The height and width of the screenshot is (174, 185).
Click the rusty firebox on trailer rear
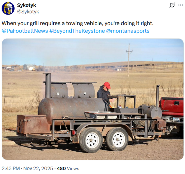click(33, 124)
